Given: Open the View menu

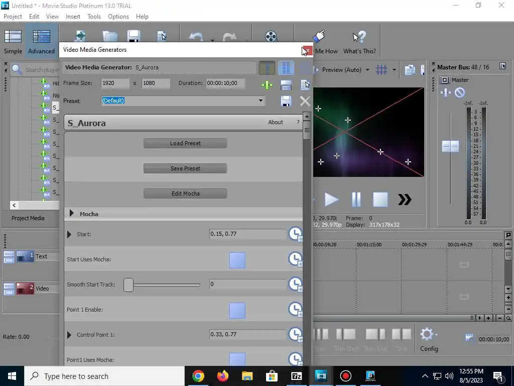Looking at the screenshot, I should (52, 17).
